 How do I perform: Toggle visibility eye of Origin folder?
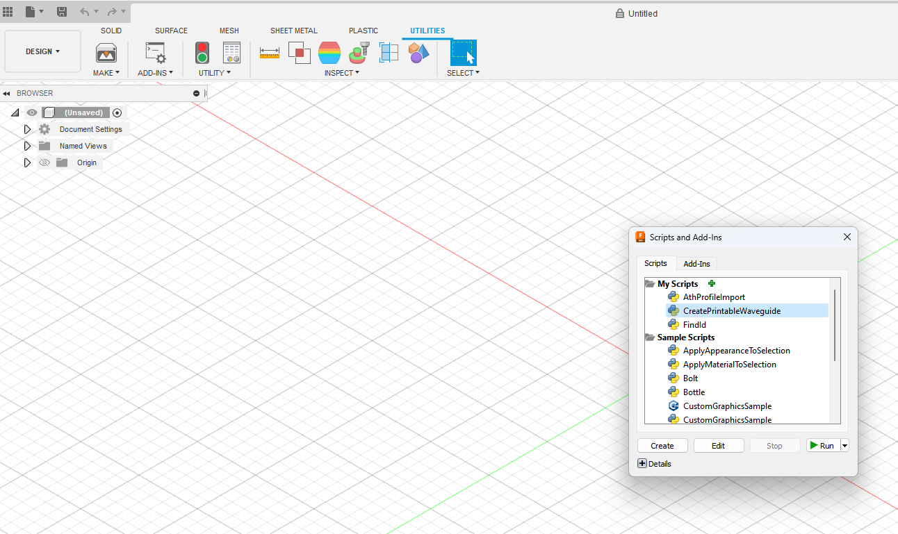click(x=44, y=162)
